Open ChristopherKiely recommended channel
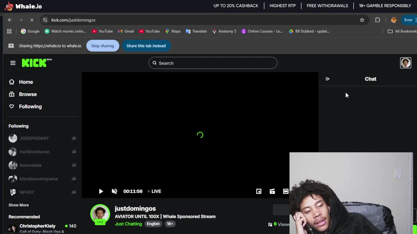The height and width of the screenshot is (234, 417). (42, 228)
